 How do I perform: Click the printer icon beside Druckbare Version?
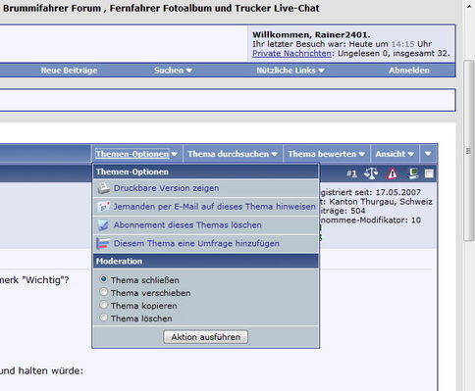pyautogui.click(x=104, y=188)
